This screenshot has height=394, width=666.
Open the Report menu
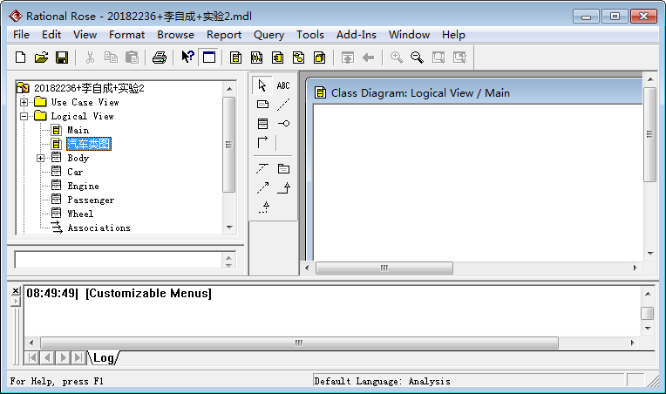click(224, 35)
